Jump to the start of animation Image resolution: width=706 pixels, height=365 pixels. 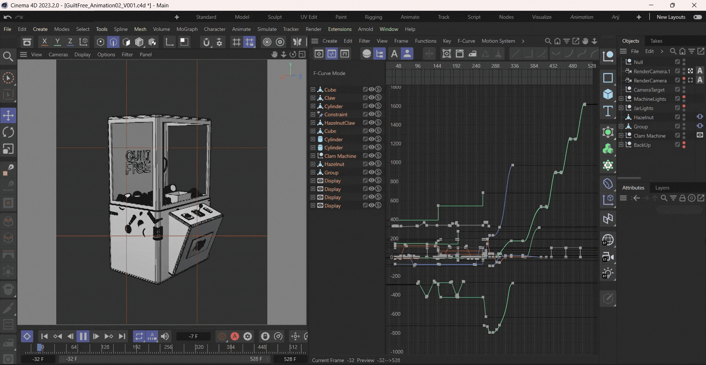[44, 336]
